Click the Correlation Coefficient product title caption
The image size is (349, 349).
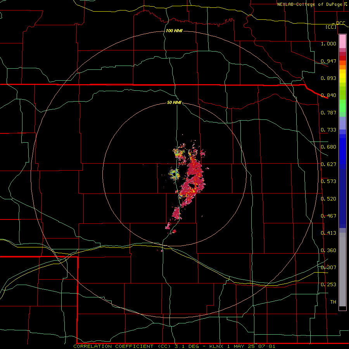pos(174,346)
